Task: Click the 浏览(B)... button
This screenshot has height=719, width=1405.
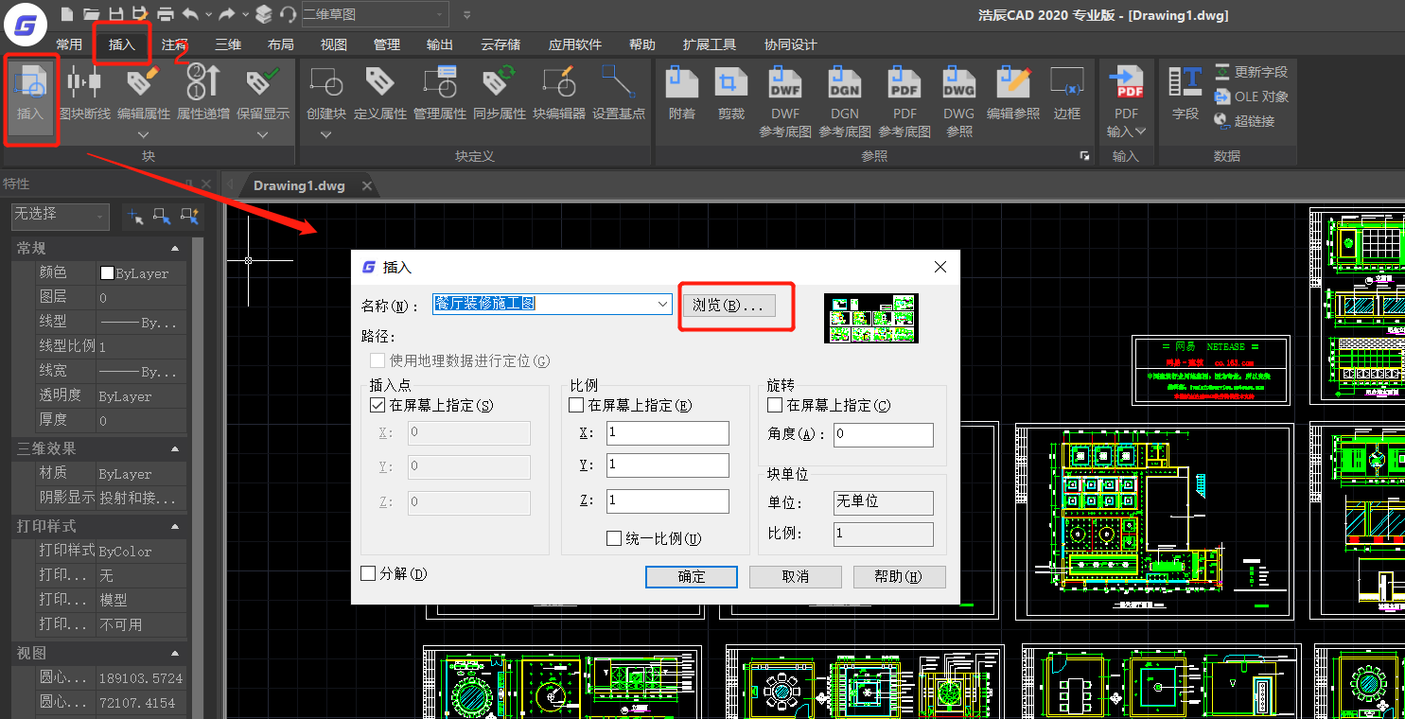Action: point(729,305)
